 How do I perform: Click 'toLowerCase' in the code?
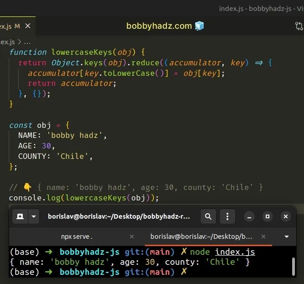[129, 73]
